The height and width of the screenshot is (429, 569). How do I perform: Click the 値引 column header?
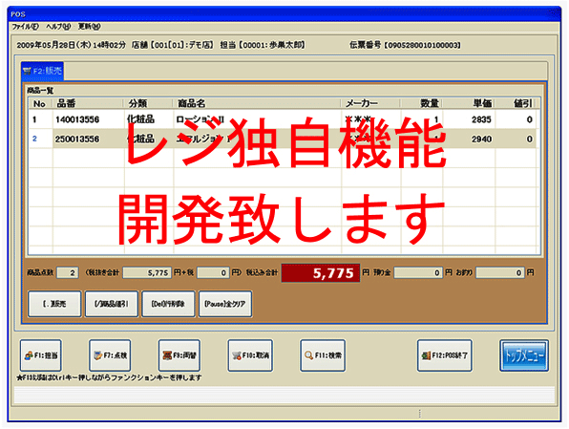(x=516, y=103)
